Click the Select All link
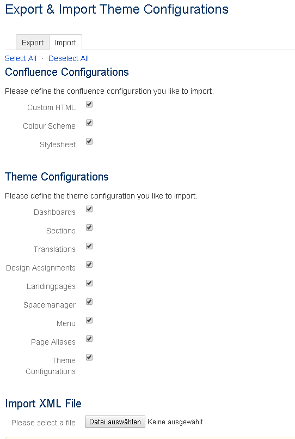 coord(21,58)
